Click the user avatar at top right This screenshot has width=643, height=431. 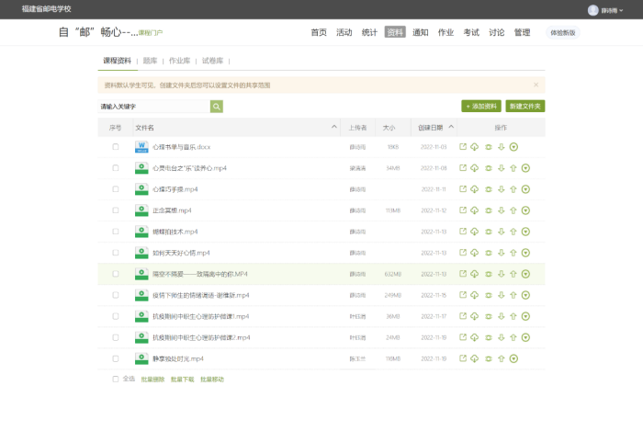592,10
